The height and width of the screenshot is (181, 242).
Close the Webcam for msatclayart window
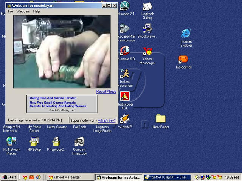[114, 6]
